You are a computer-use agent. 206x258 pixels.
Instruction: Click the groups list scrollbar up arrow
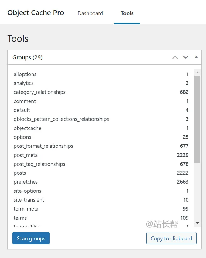pos(197,73)
